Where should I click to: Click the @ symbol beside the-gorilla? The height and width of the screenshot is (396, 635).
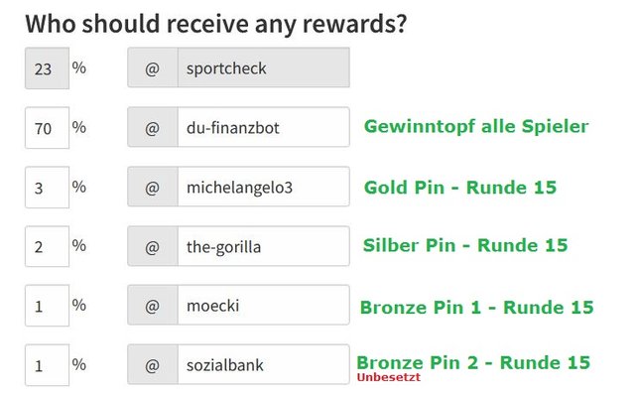(x=153, y=246)
